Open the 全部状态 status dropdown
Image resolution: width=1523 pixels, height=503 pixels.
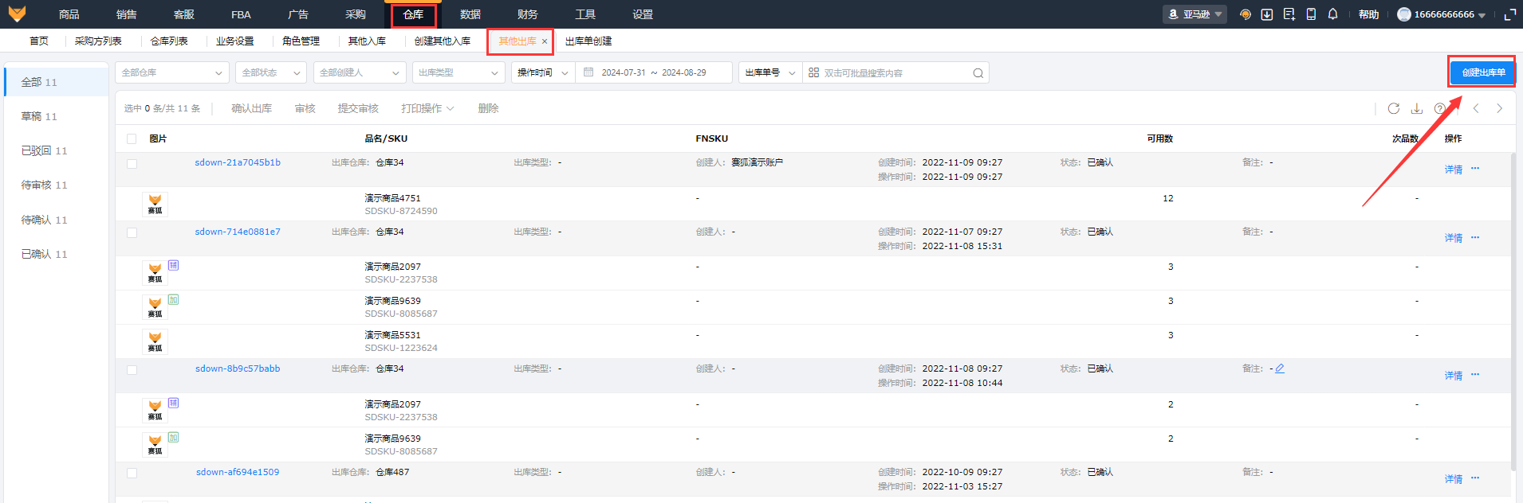click(271, 72)
